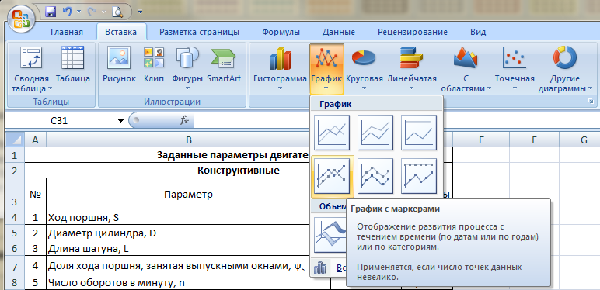This screenshot has width=600, height=290.
Task: Open the Точечная scatter chart menu
Action: pos(515,69)
